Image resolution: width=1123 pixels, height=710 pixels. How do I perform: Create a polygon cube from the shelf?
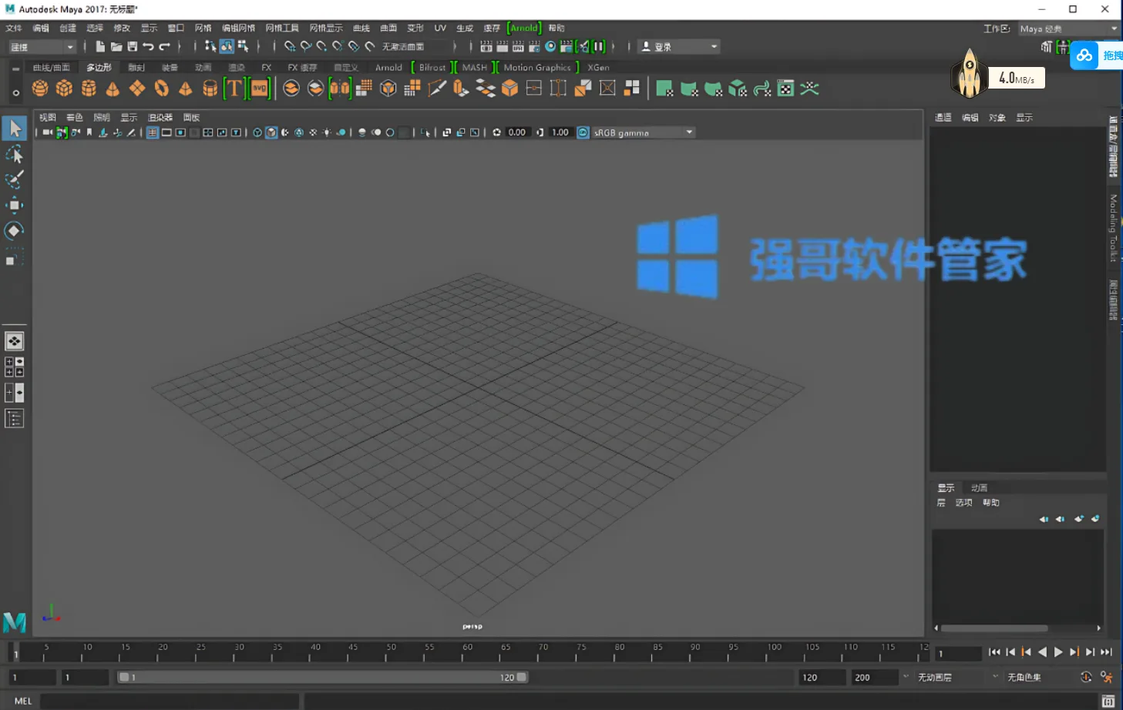tap(64, 89)
